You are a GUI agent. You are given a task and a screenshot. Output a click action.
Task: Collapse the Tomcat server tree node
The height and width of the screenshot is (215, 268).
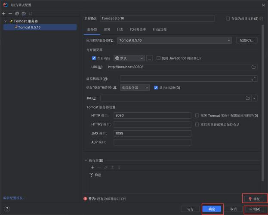point(6,21)
